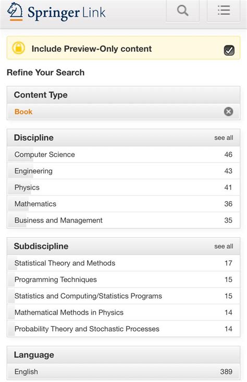Expand Discipline list with see all
247x382 pixels.
point(224,138)
